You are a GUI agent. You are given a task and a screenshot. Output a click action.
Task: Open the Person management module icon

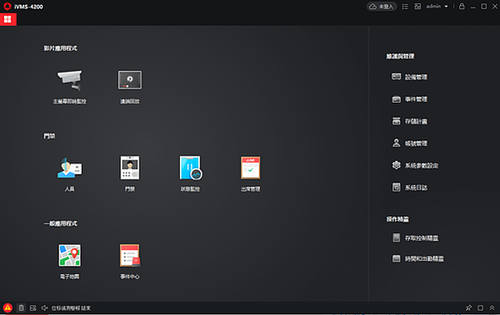[x=69, y=168]
